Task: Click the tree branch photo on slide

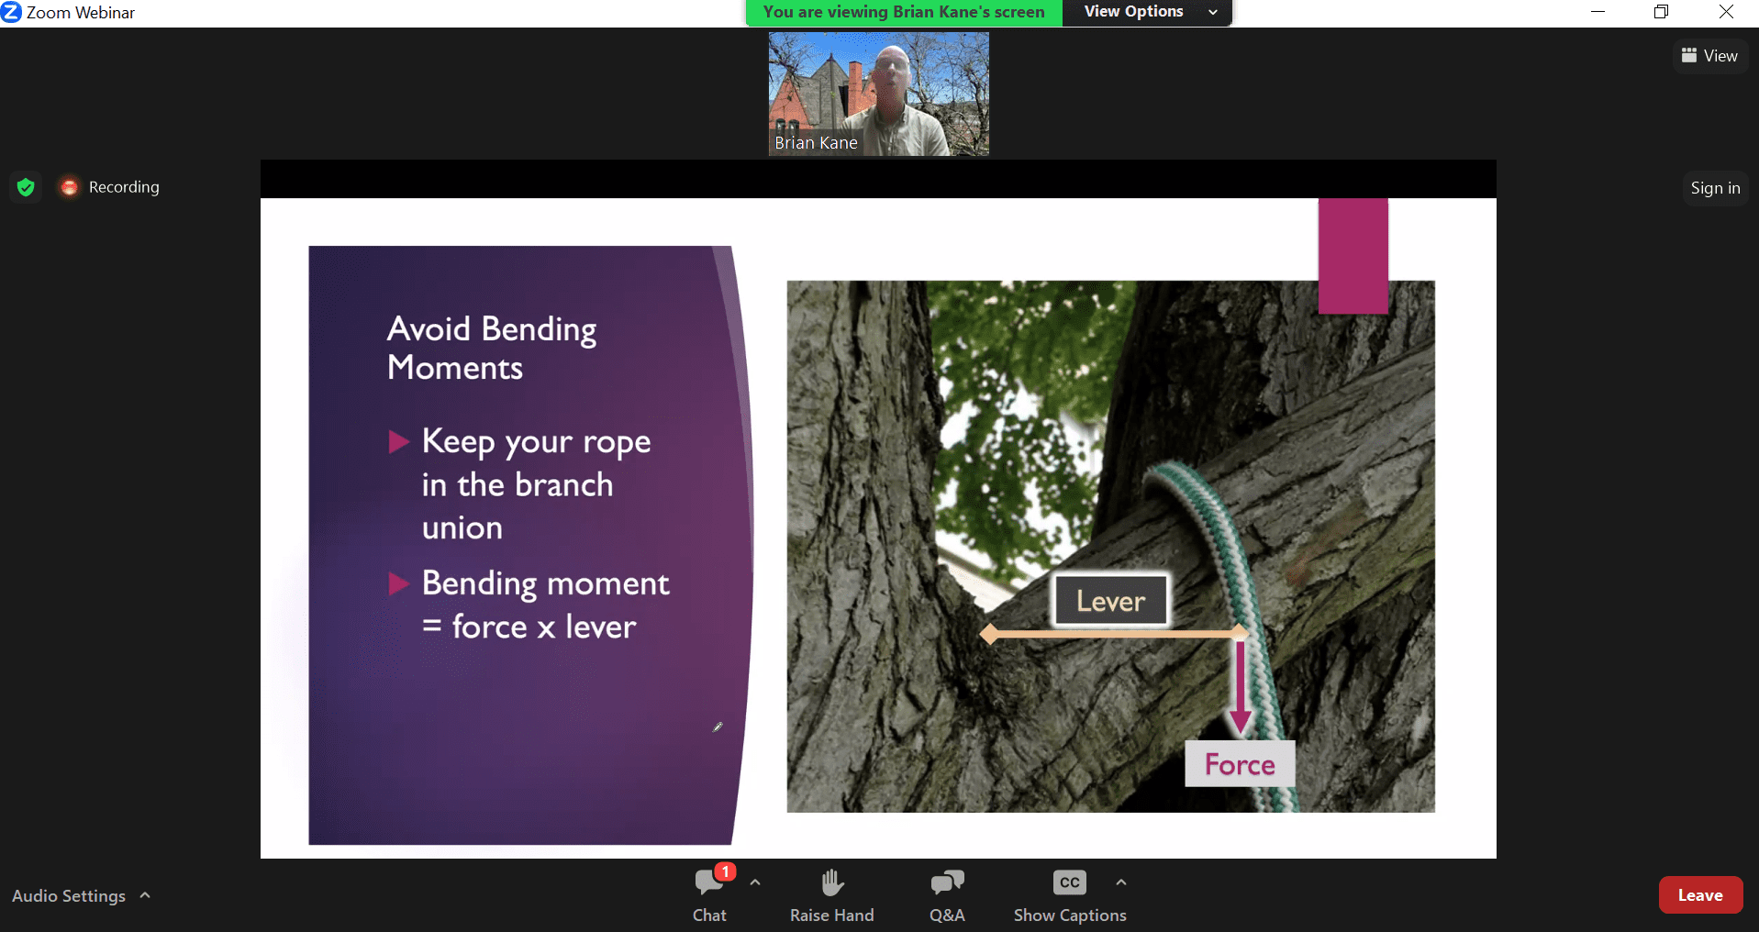Action: pos(1110,546)
